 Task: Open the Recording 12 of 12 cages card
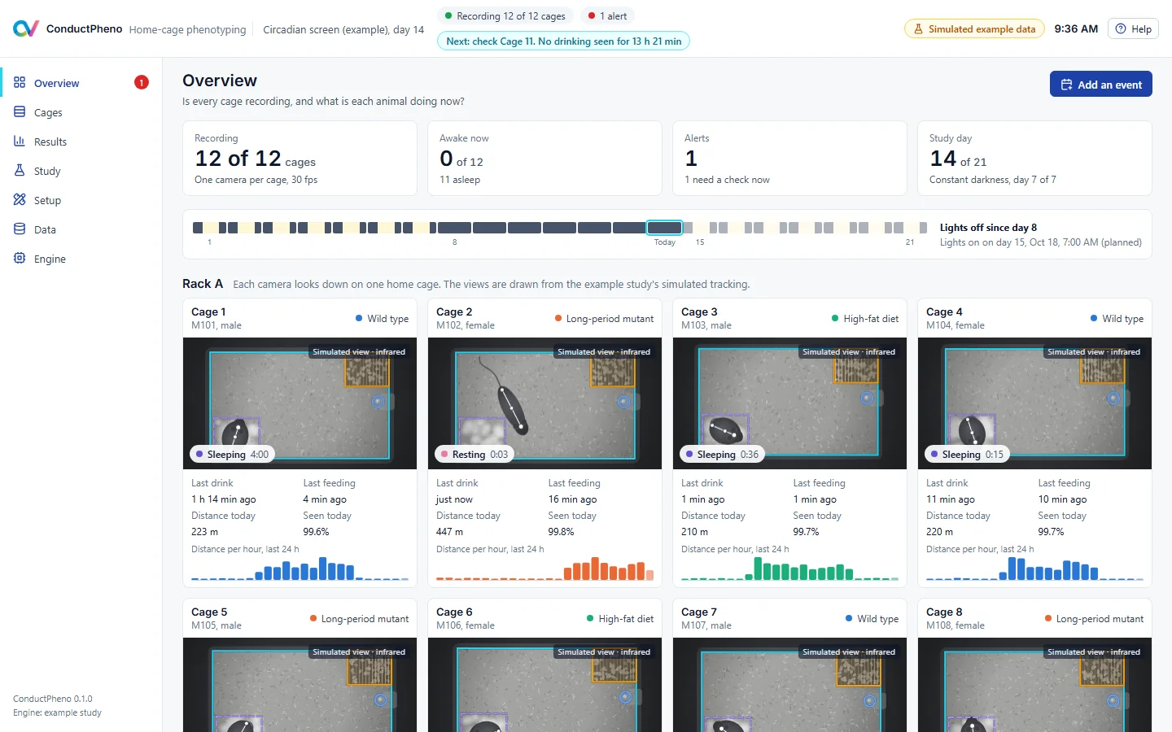[x=300, y=159]
